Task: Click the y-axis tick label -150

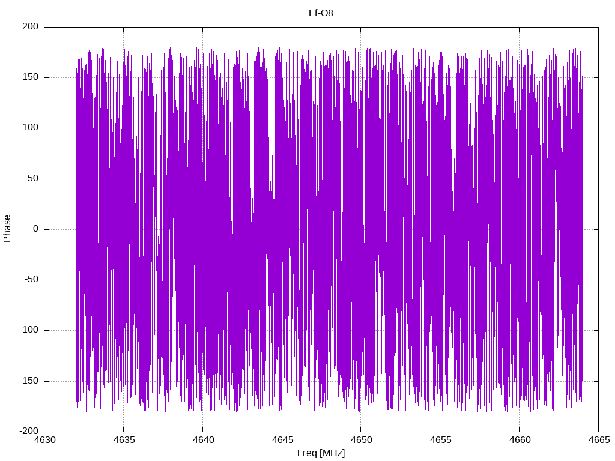Action: point(29,381)
